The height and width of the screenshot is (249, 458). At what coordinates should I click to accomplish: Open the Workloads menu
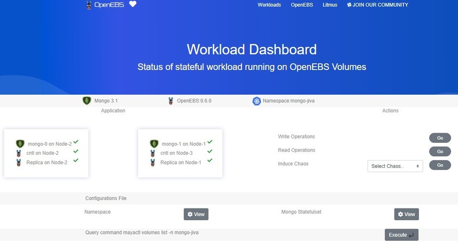[x=269, y=5]
